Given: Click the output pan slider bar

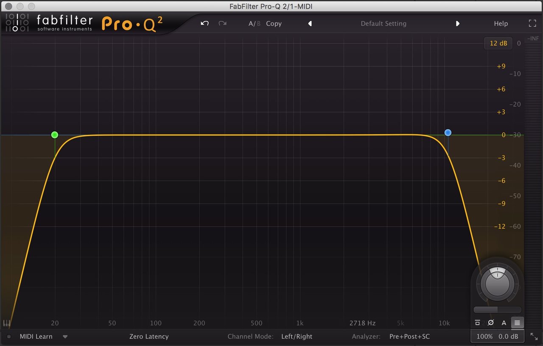Looking at the screenshot, I should (497, 310).
